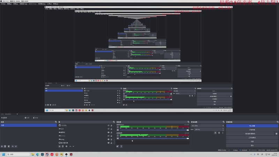Open the 视图 menu
Image resolution: width=279 pixels, height=157 pixels.
click(16, 4)
